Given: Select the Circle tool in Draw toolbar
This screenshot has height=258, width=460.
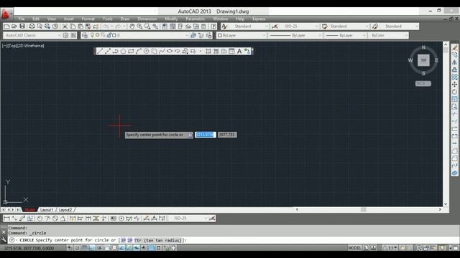Looking at the screenshot, I should 146,51.
